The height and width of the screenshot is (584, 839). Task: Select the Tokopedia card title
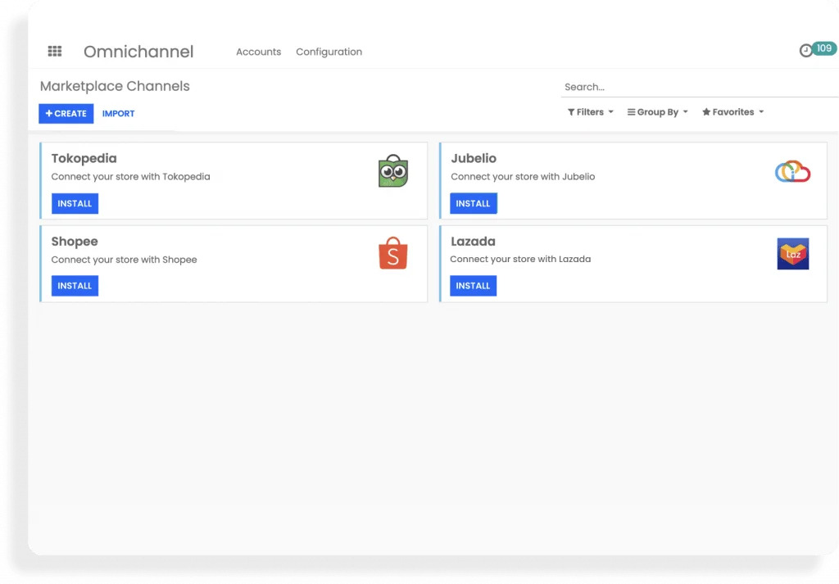pyautogui.click(x=84, y=158)
